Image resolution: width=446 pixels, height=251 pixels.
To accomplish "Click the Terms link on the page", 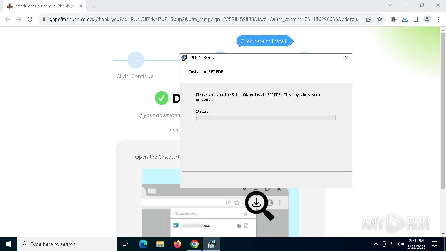I will click(x=174, y=130).
